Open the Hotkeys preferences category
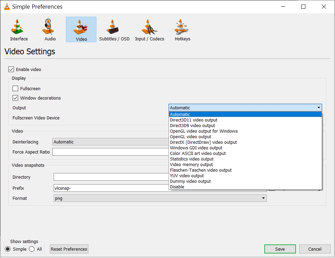The image size is (335, 258). [182, 30]
